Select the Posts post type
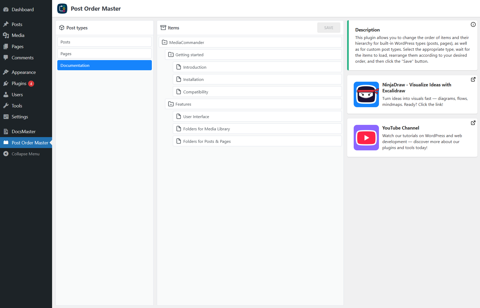 click(x=104, y=42)
